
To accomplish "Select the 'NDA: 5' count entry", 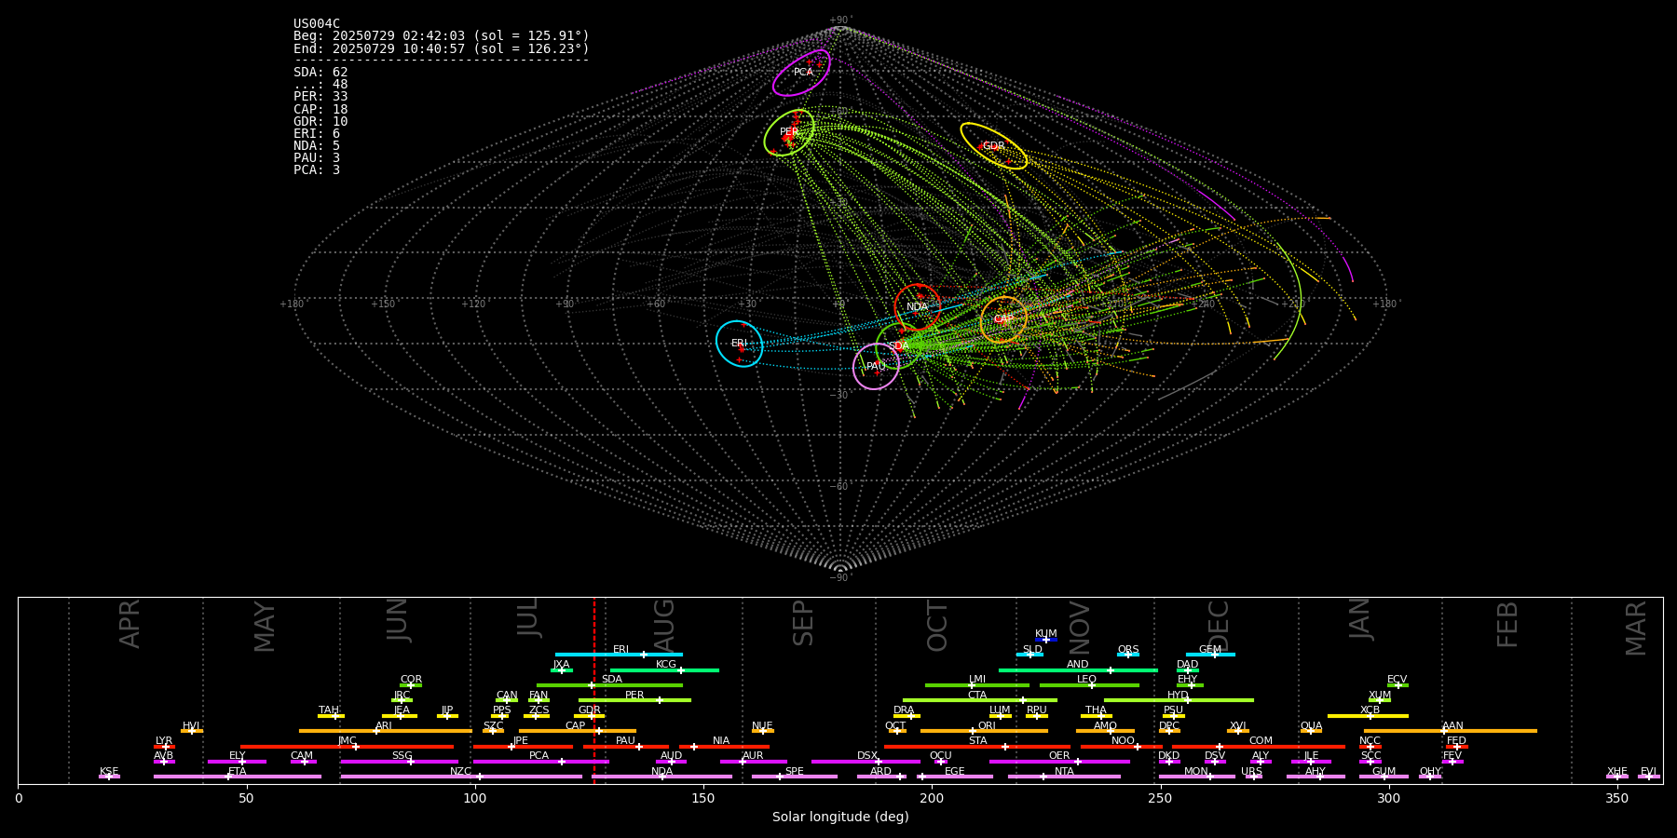I will (x=317, y=146).
